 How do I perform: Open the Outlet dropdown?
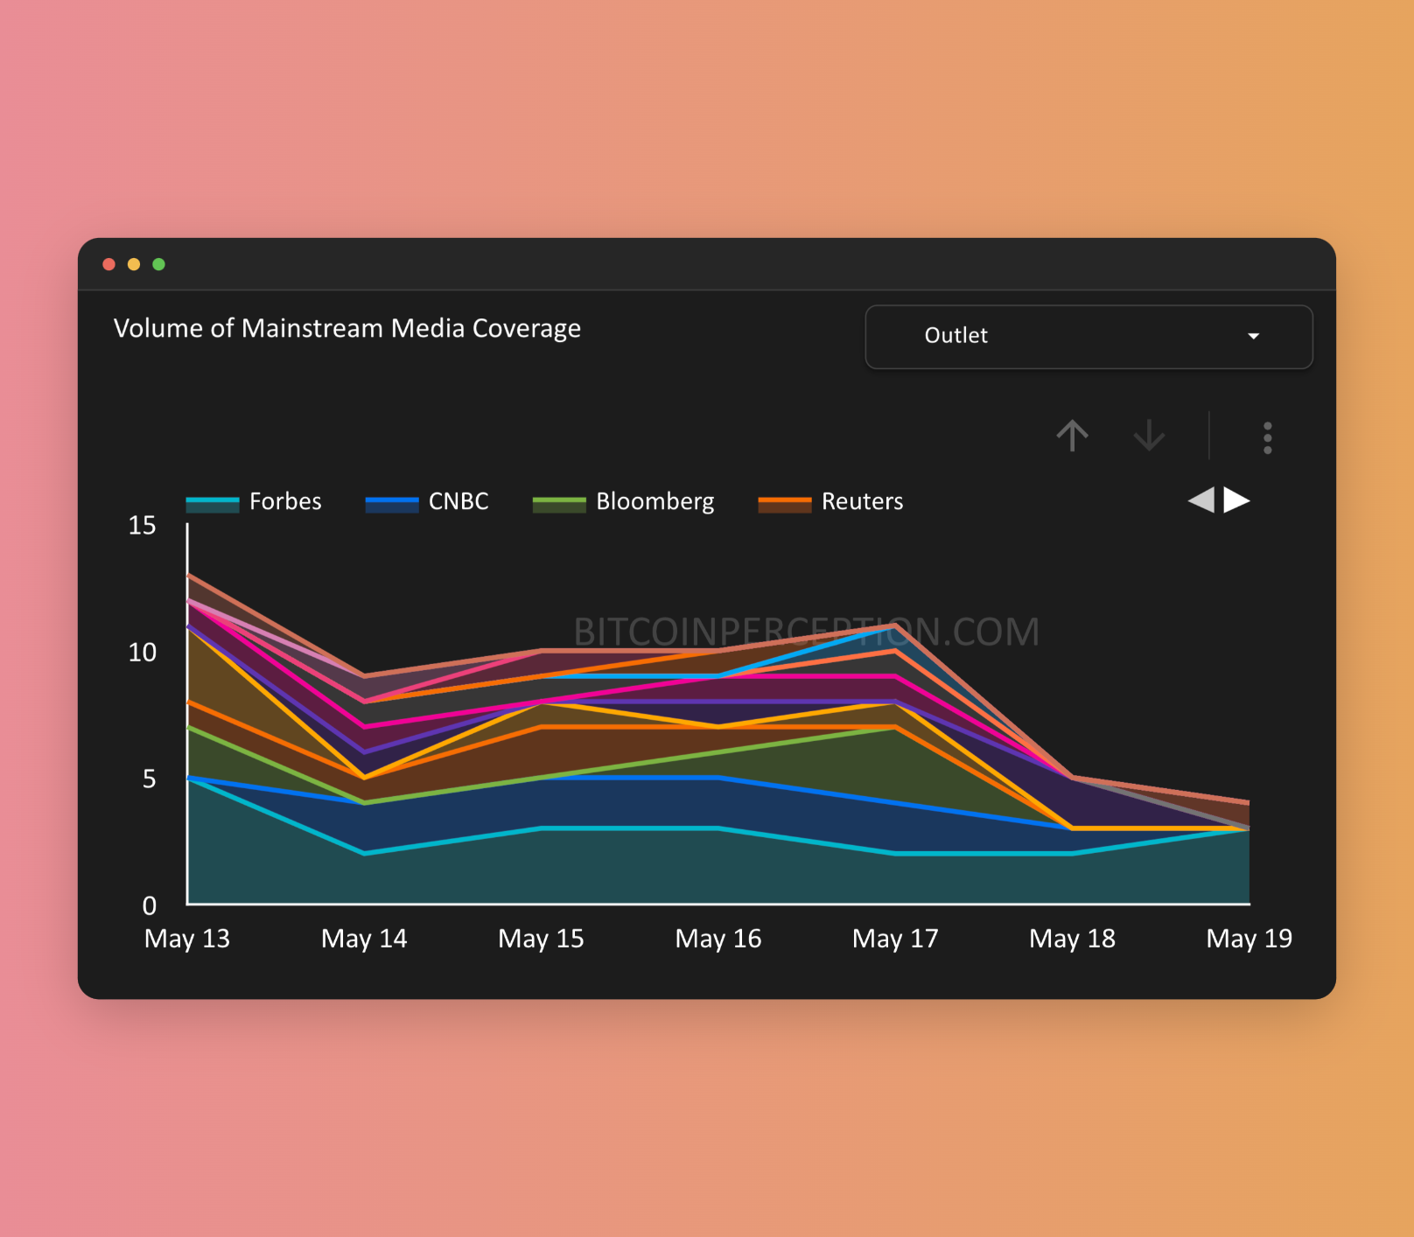pyautogui.click(x=1088, y=337)
